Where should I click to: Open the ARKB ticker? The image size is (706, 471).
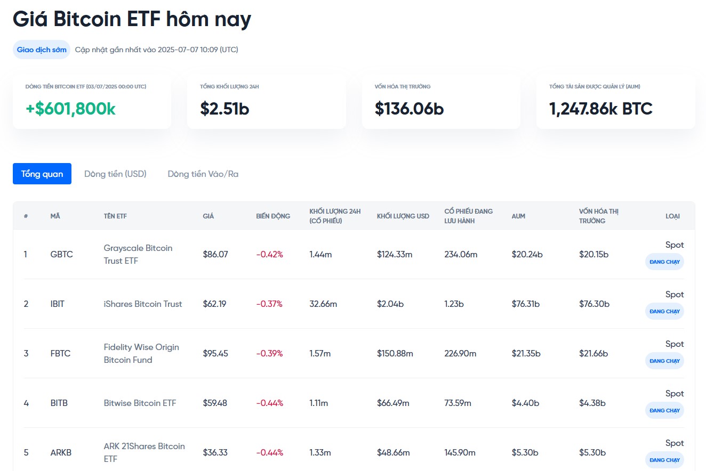(x=61, y=452)
